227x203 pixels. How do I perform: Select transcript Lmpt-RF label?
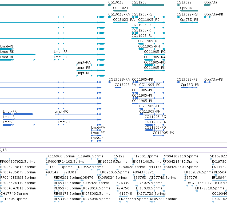[61, 52]
